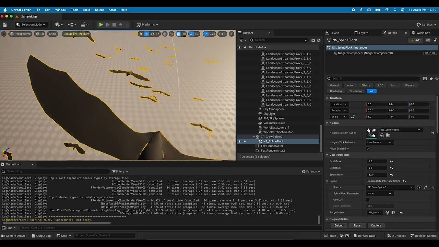439x247 pixels.
Task: Open the Rotation type dropdown
Action: coord(339,110)
